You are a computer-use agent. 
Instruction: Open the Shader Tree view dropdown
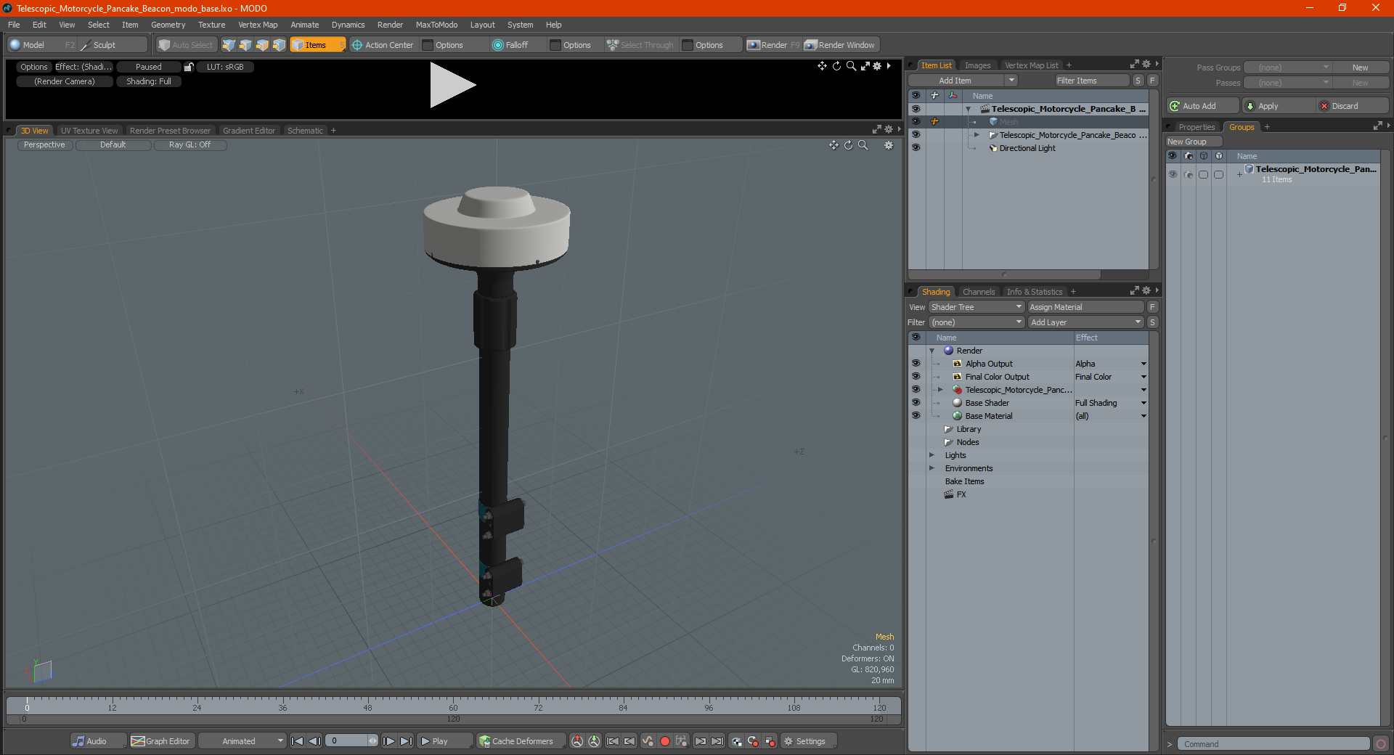(x=976, y=307)
